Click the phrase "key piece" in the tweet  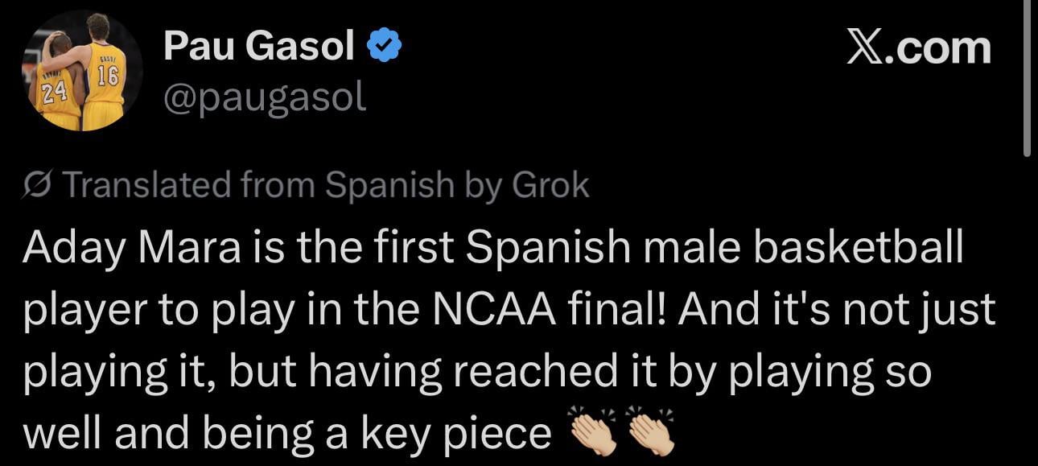(451, 435)
